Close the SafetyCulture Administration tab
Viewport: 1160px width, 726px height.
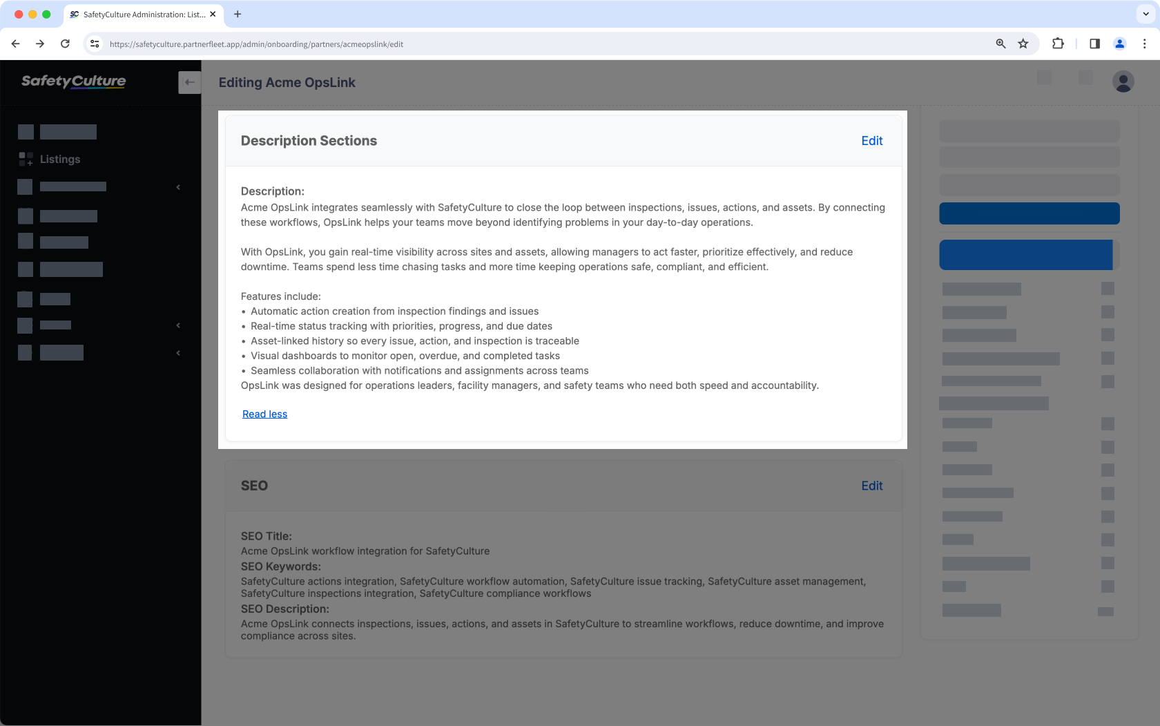tap(213, 14)
